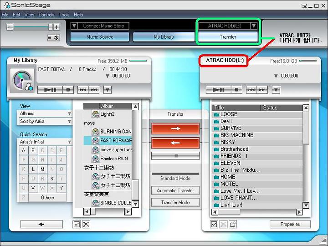Viewport: 328px width, 246px height.
Task: Skip to next track in My Library
Action: tap(94, 90)
